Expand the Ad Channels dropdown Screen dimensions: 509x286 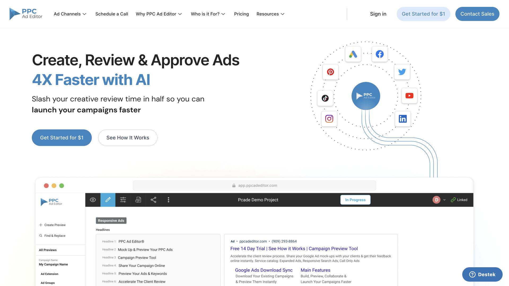pos(70,14)
